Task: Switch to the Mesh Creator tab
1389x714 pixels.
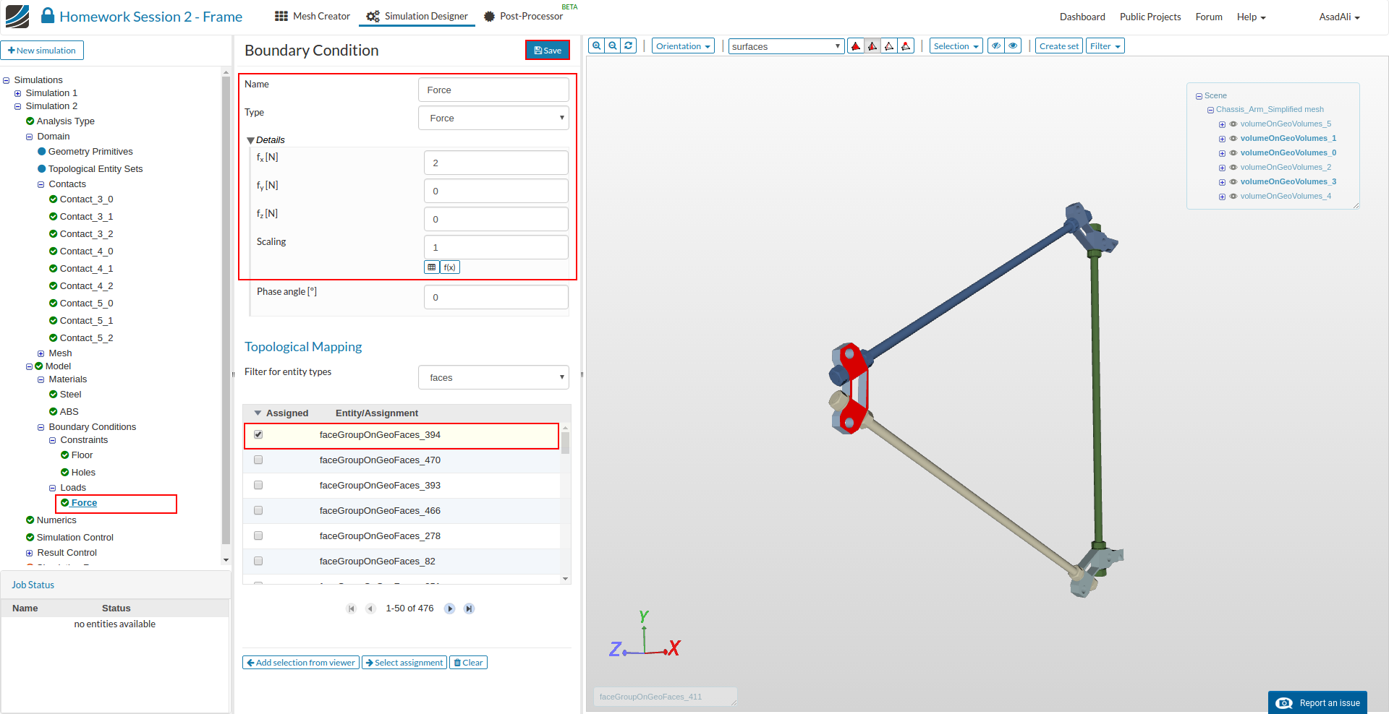Action: [313, 16]
